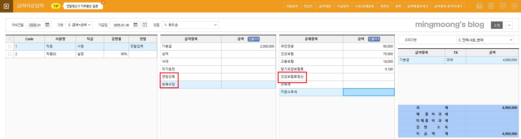Select the 상여 row in 급여항목
521x139 pixels.
coord(218,54)
